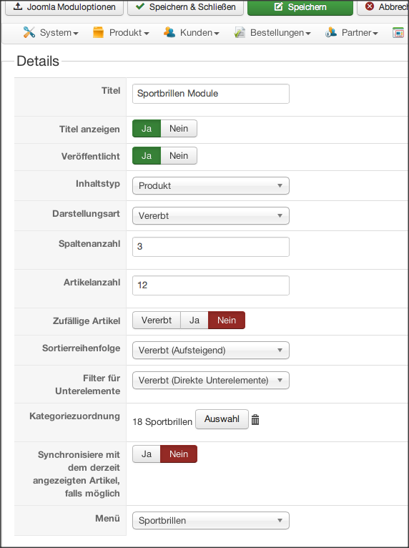Viewport: 409px width, 548px height.
Task: Enable Ja for Synchronisiere mit Artikel
Action: 147,454
